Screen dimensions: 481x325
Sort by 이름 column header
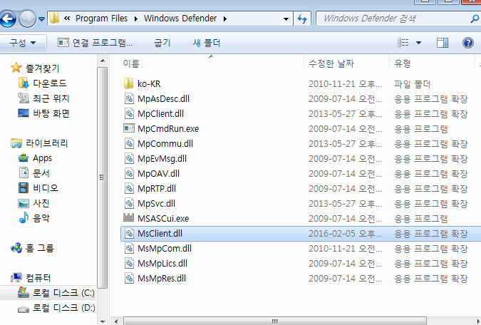point(131,63)
